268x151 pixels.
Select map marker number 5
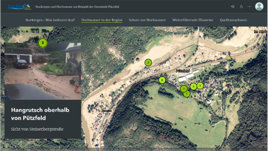coord(200,86)
